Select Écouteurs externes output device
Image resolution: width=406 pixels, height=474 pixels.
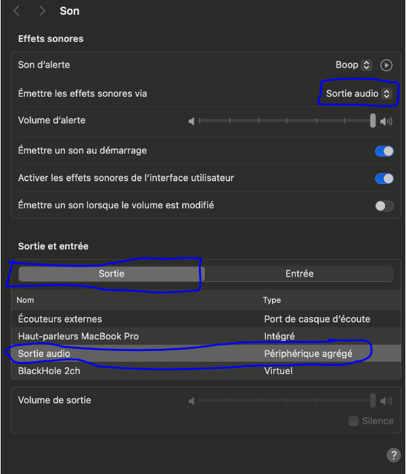click(206, 319)
